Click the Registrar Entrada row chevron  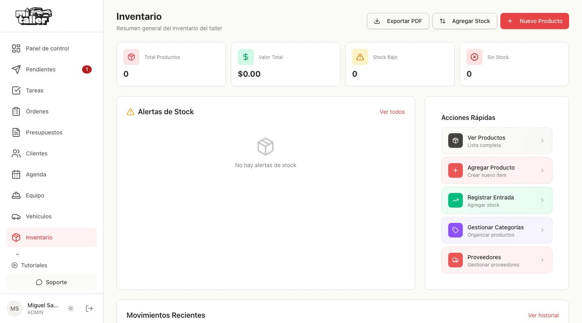coord(542,200)
